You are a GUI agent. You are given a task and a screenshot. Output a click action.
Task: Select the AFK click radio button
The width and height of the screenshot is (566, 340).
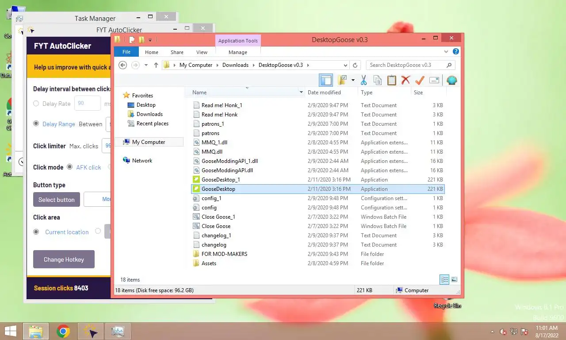pos(70,167)
